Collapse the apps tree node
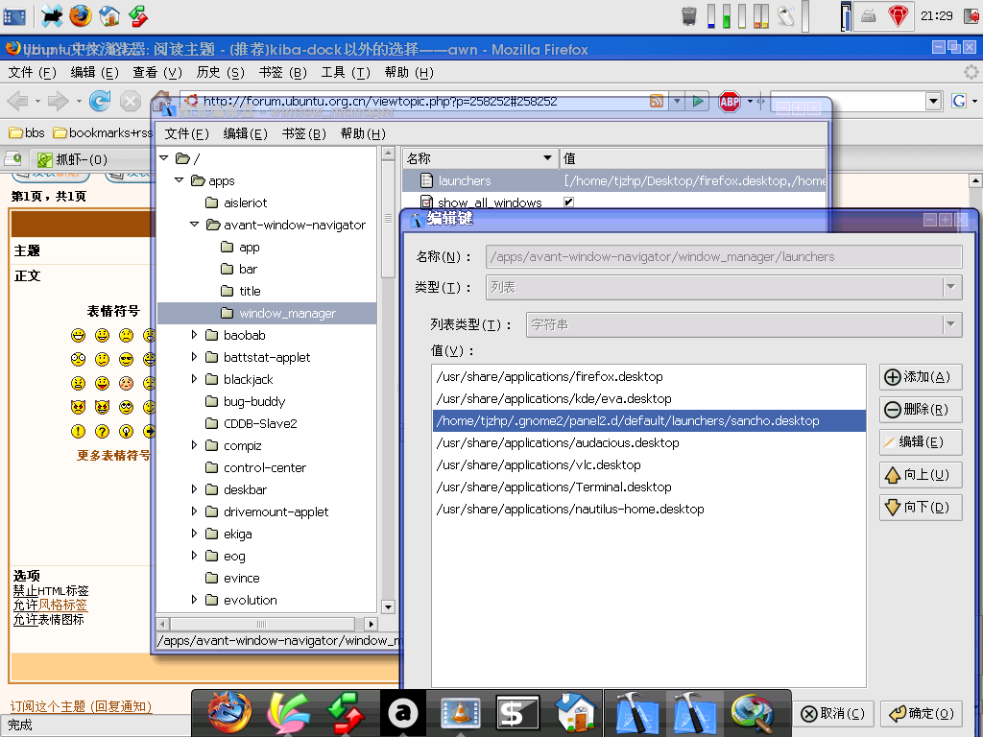Screen dimensions: 983x737 click(x=180, y=180)
